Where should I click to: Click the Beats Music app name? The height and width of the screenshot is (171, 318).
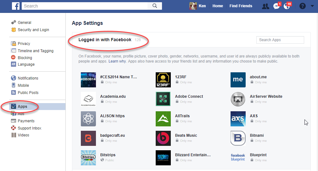pos(186,135)
